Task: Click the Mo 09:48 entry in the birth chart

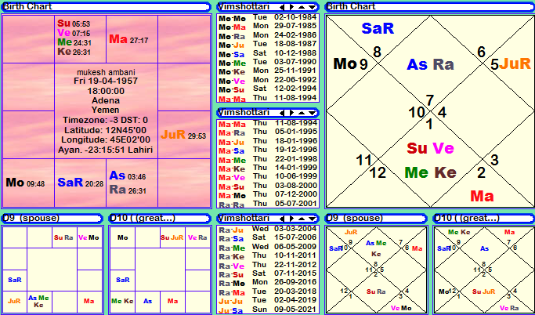Action: (x=25, y=183)
